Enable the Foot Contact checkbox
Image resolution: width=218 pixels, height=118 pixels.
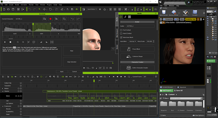pyautogui.click(x=121, y=30)
